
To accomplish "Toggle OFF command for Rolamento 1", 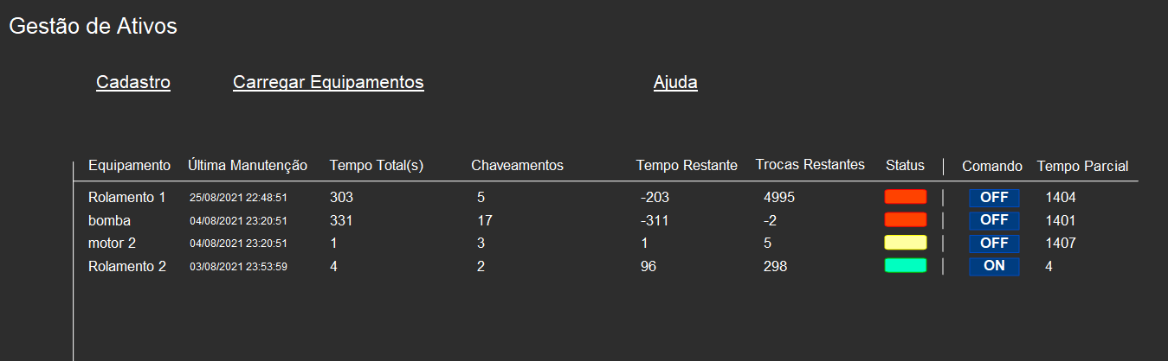I will pos(994,197).
